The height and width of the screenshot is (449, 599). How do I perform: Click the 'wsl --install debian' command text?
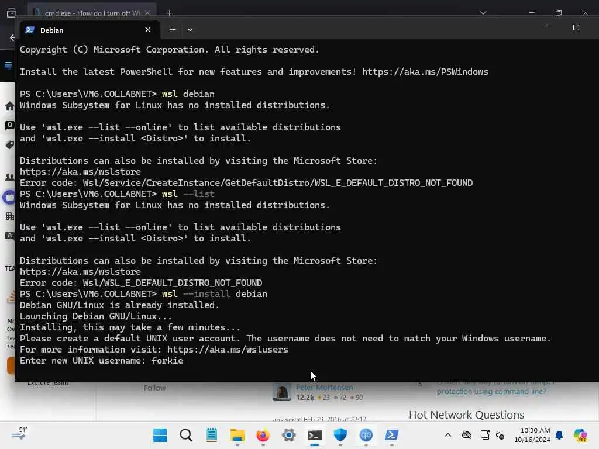point(214,294)
